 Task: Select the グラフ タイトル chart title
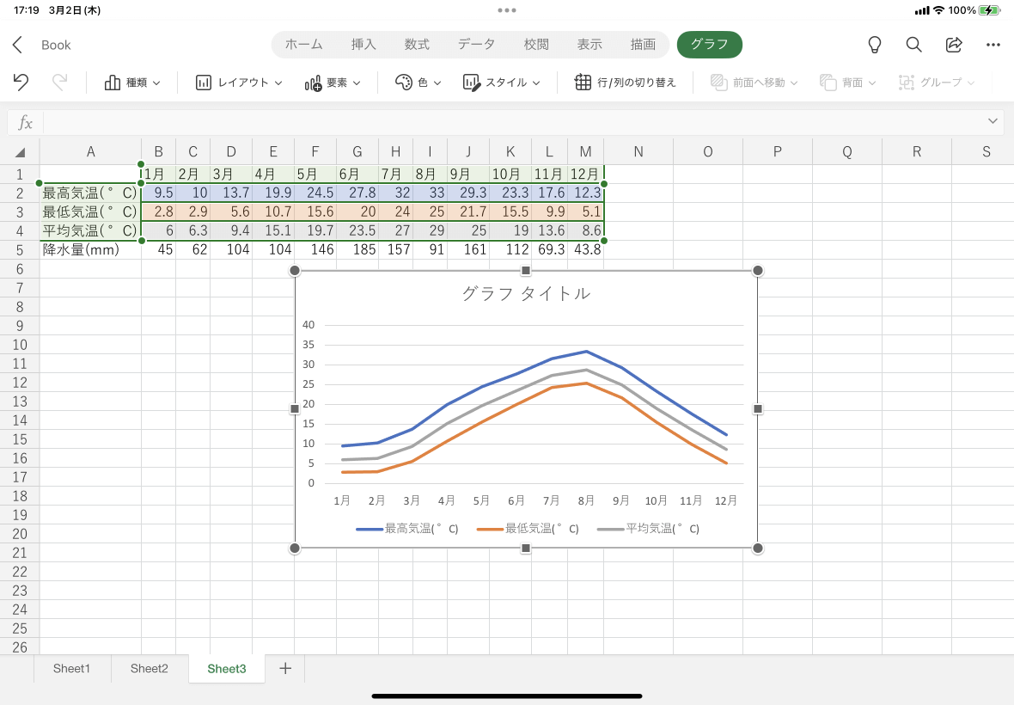(x=526, y=293)
